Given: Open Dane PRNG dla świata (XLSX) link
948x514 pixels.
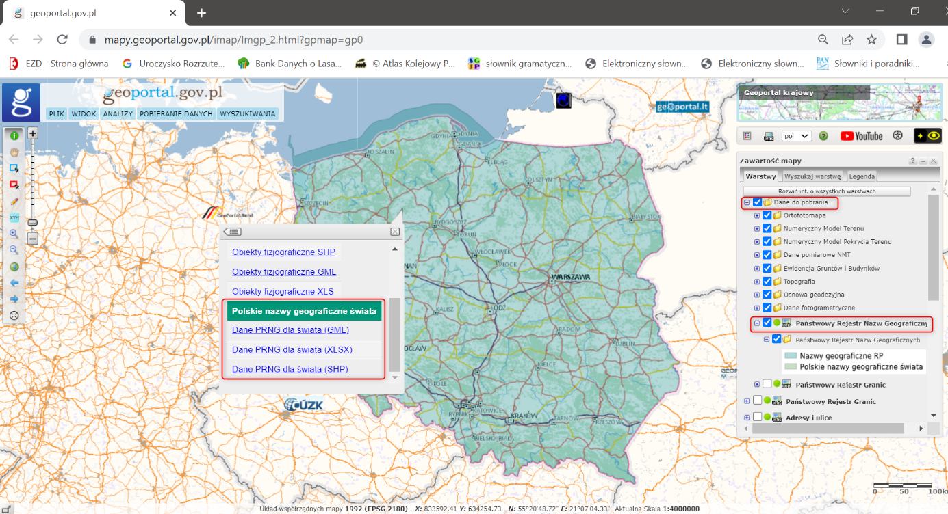Looking at the screenshot, I should (292, 349).
